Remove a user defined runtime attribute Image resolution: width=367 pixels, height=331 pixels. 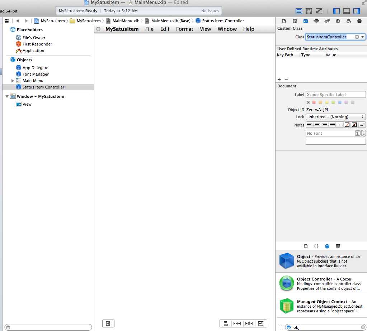coord(286,80)
